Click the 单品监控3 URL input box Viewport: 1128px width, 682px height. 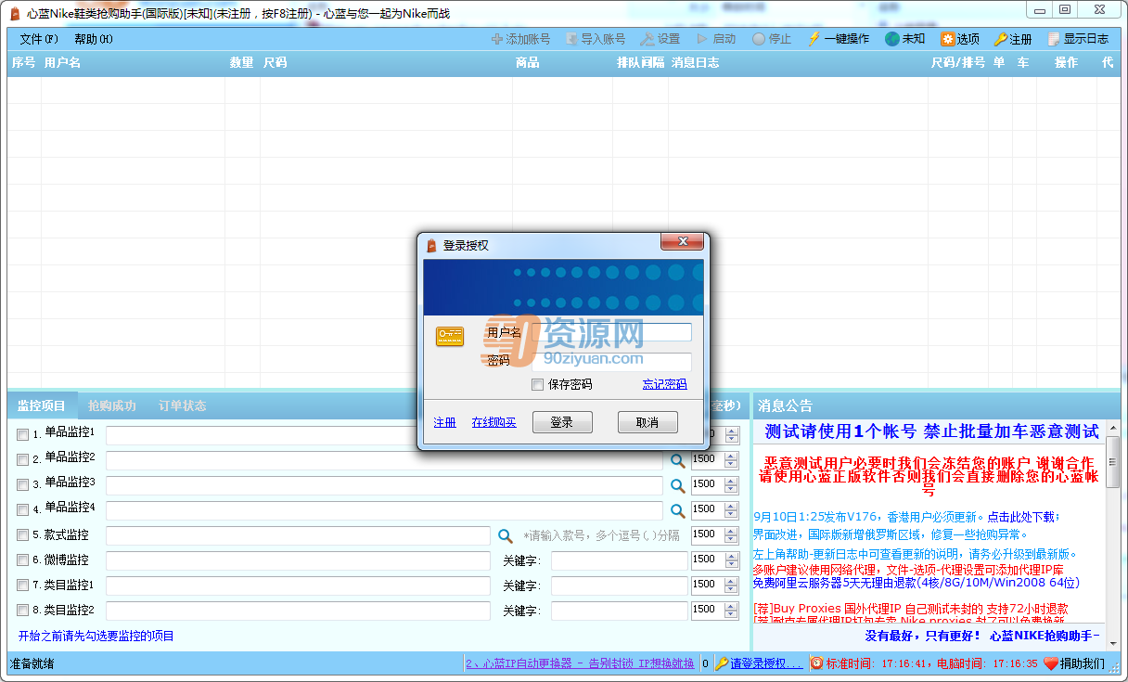[384, 484]
